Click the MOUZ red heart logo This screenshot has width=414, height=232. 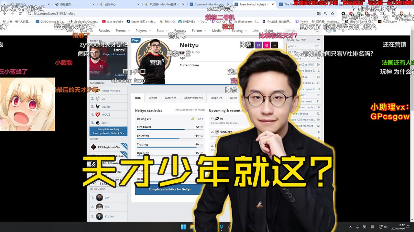[97, 114]
